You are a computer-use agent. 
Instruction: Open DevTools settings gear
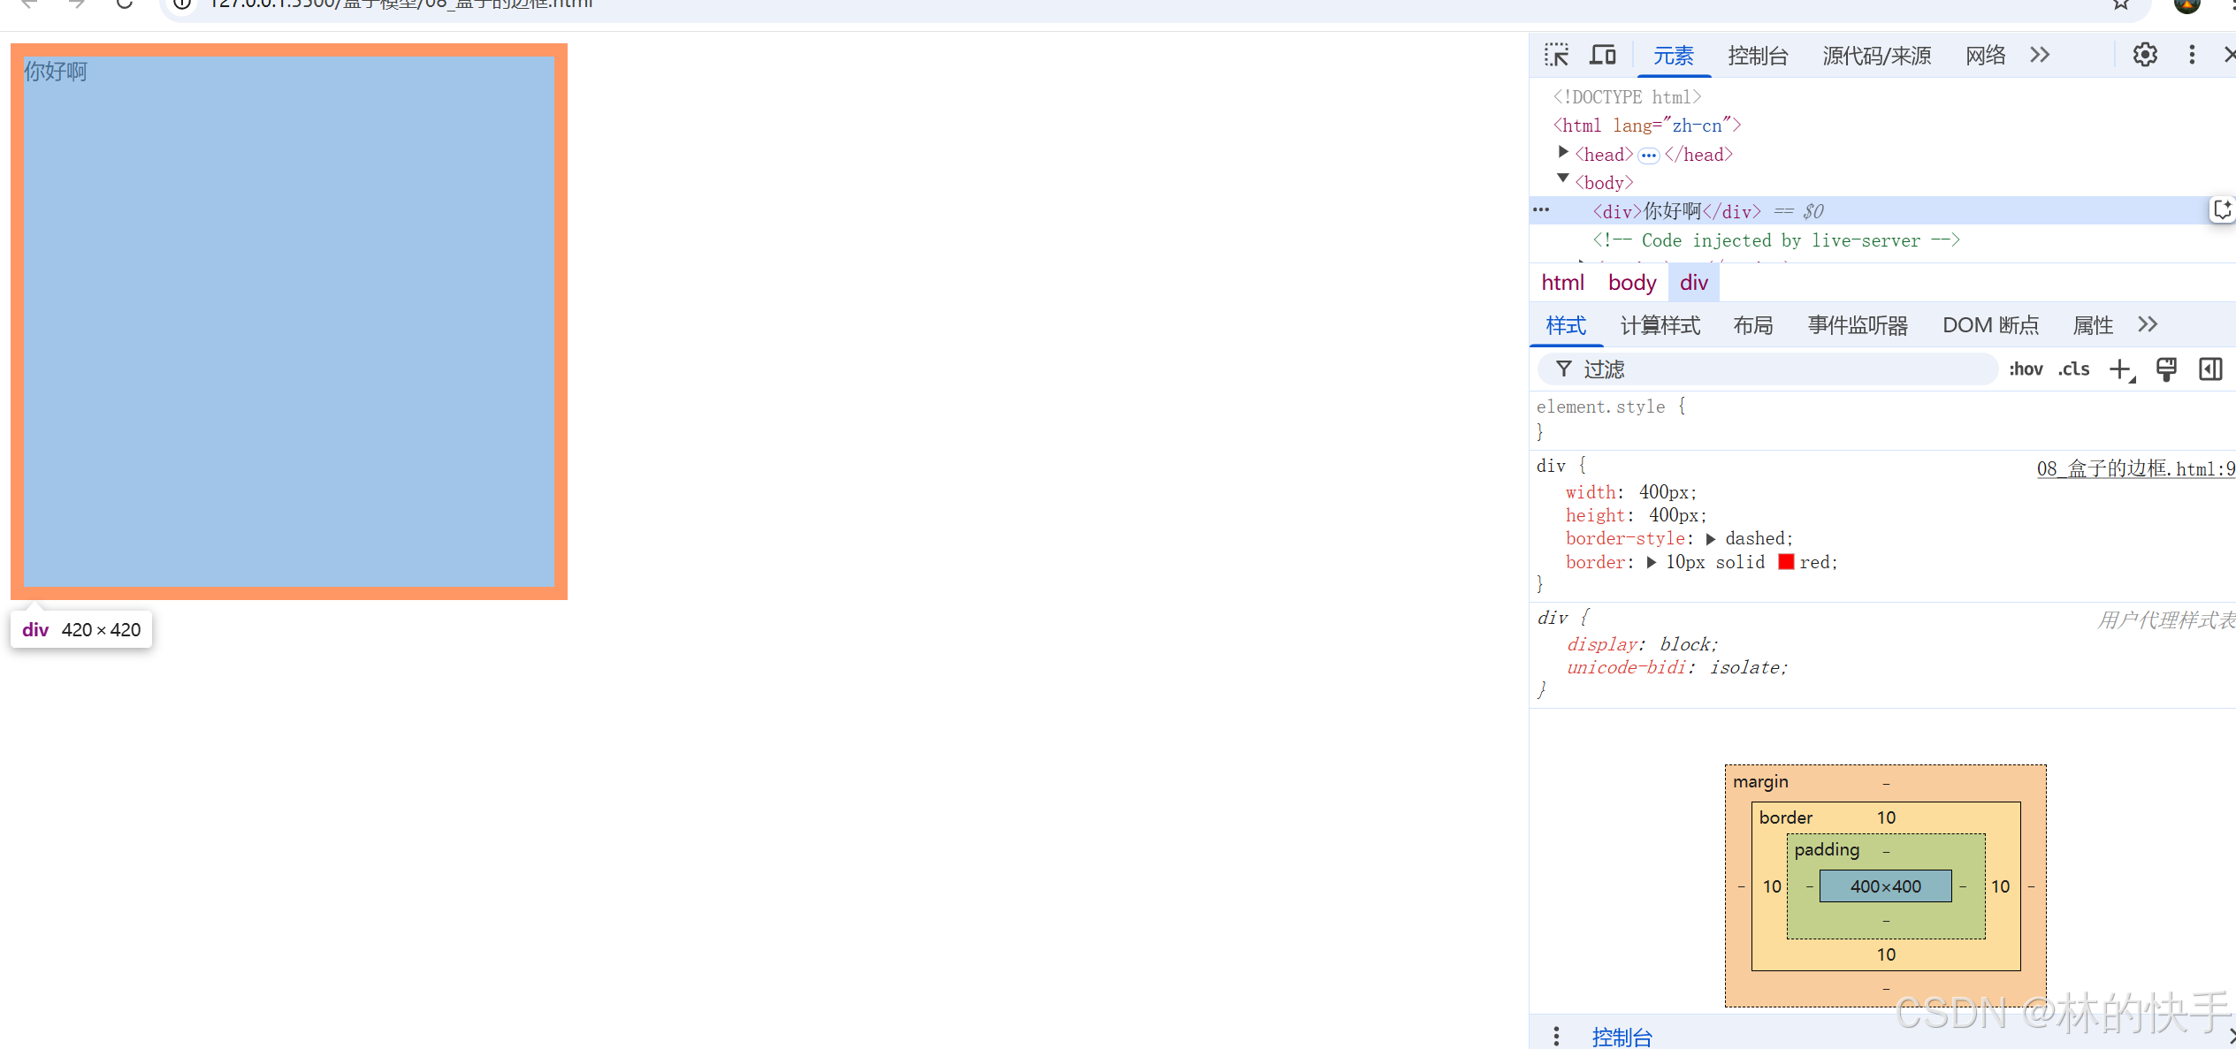point(2145,55)
